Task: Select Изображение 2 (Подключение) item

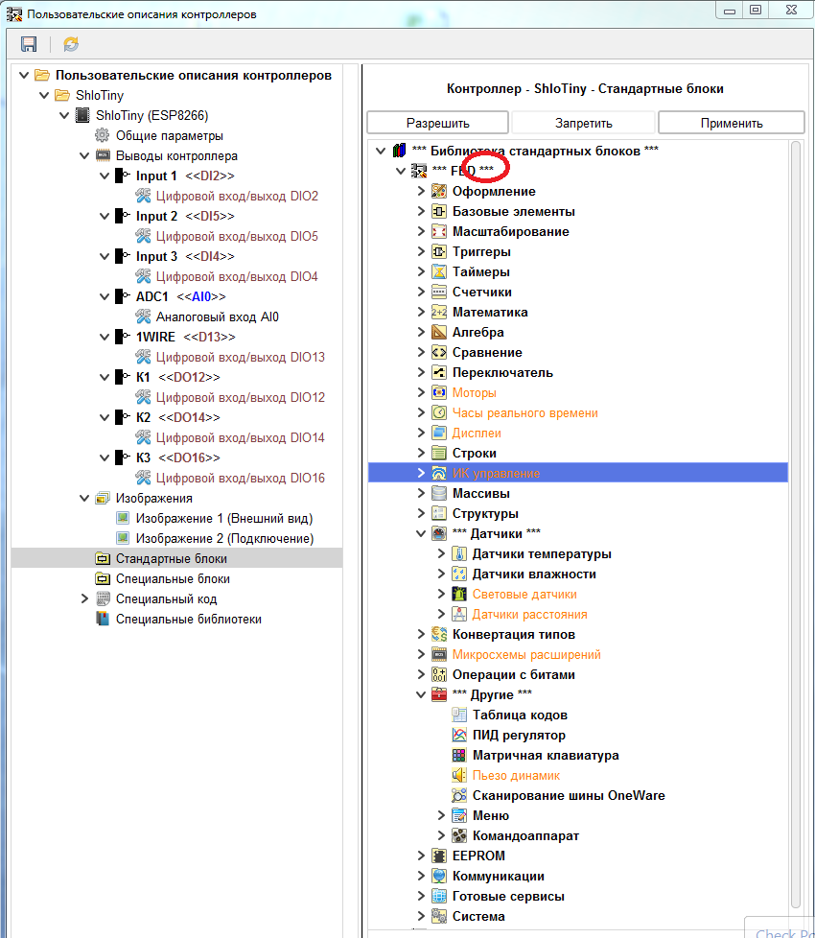Action: pos(224,538)
